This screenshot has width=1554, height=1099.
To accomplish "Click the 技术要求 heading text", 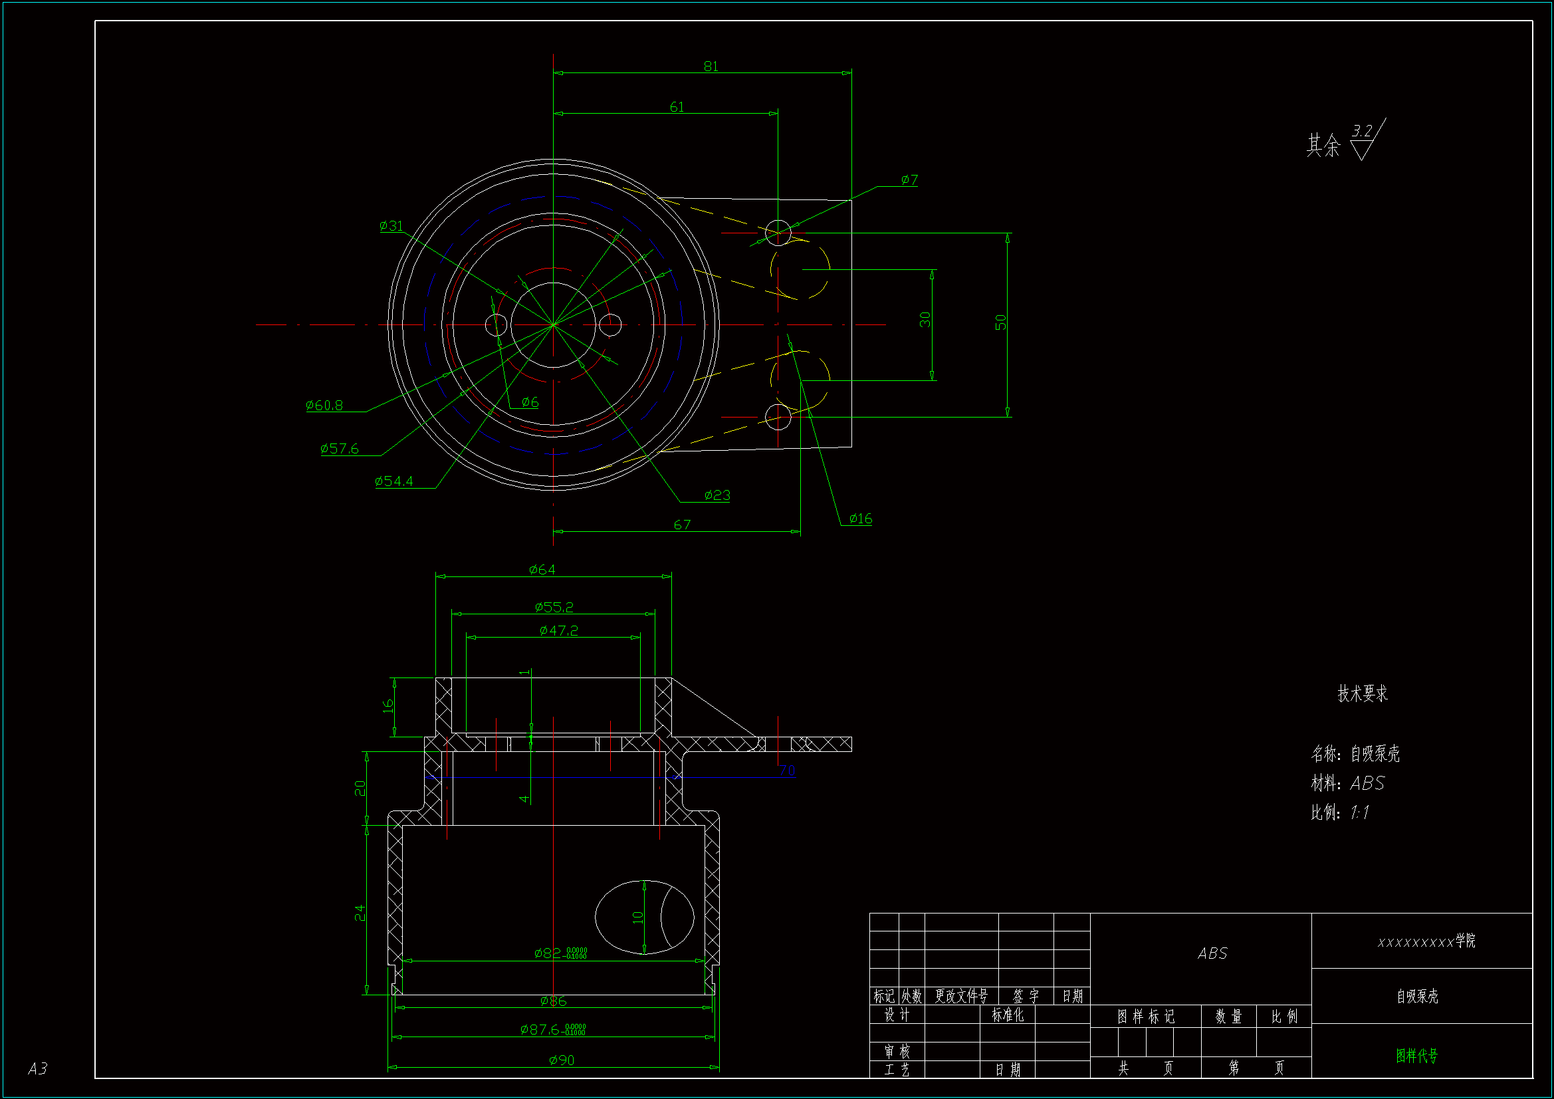I will (x=1362, y=693).
